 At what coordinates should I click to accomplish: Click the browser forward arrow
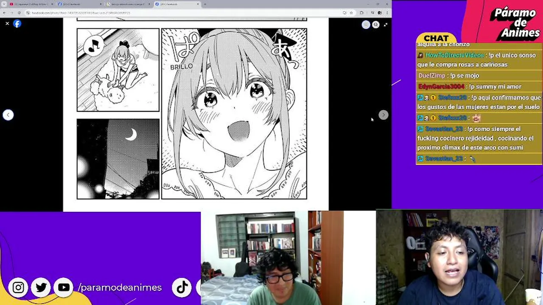12,13
